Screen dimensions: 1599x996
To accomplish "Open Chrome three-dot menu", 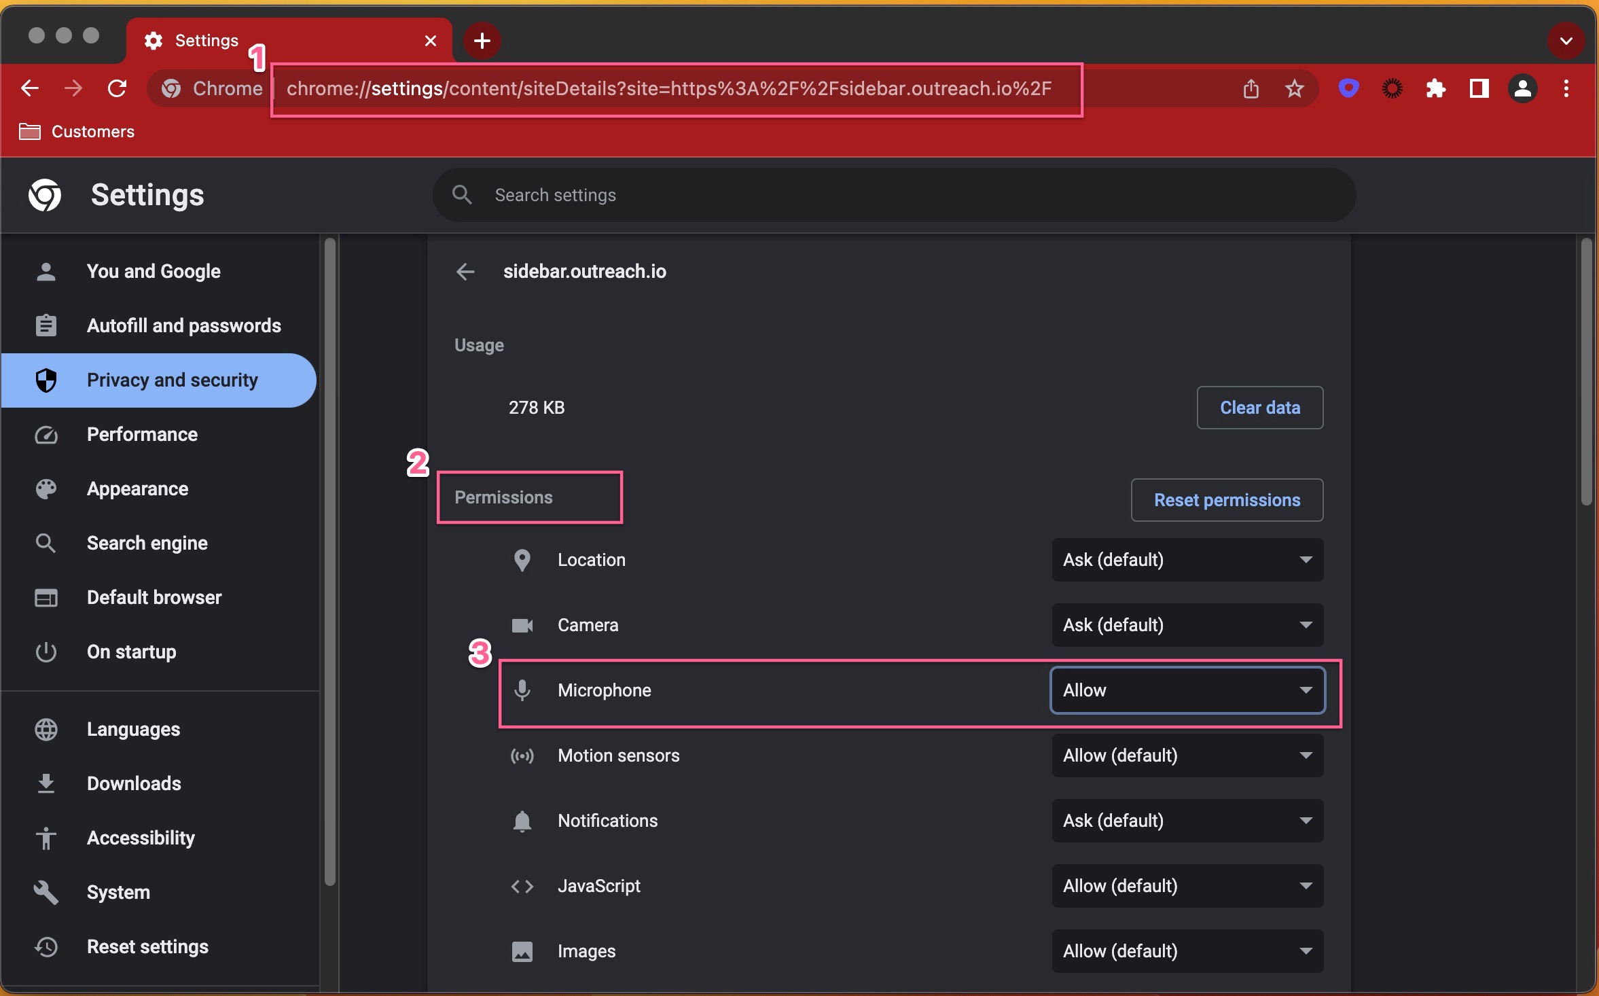I will click(x=1566, y=88).
